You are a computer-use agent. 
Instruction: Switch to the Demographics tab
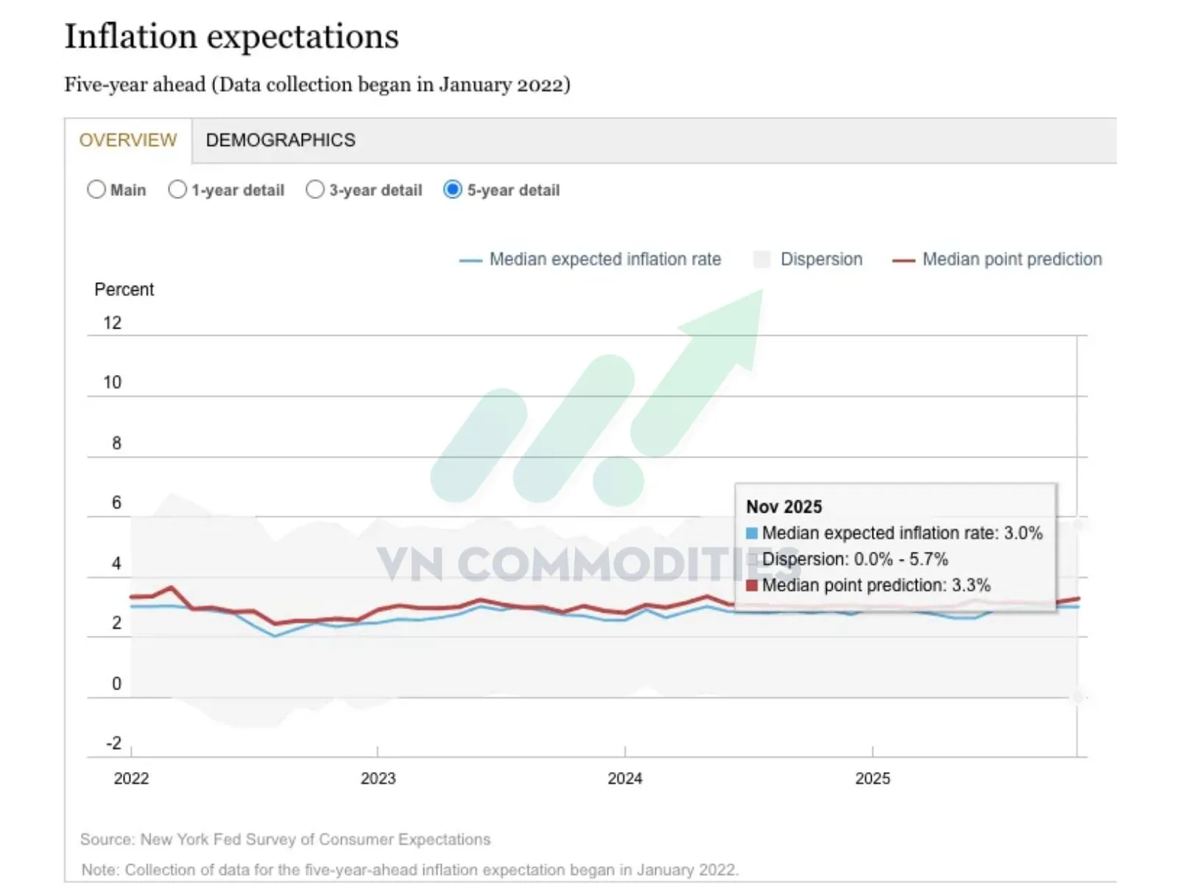coord(281,140)
